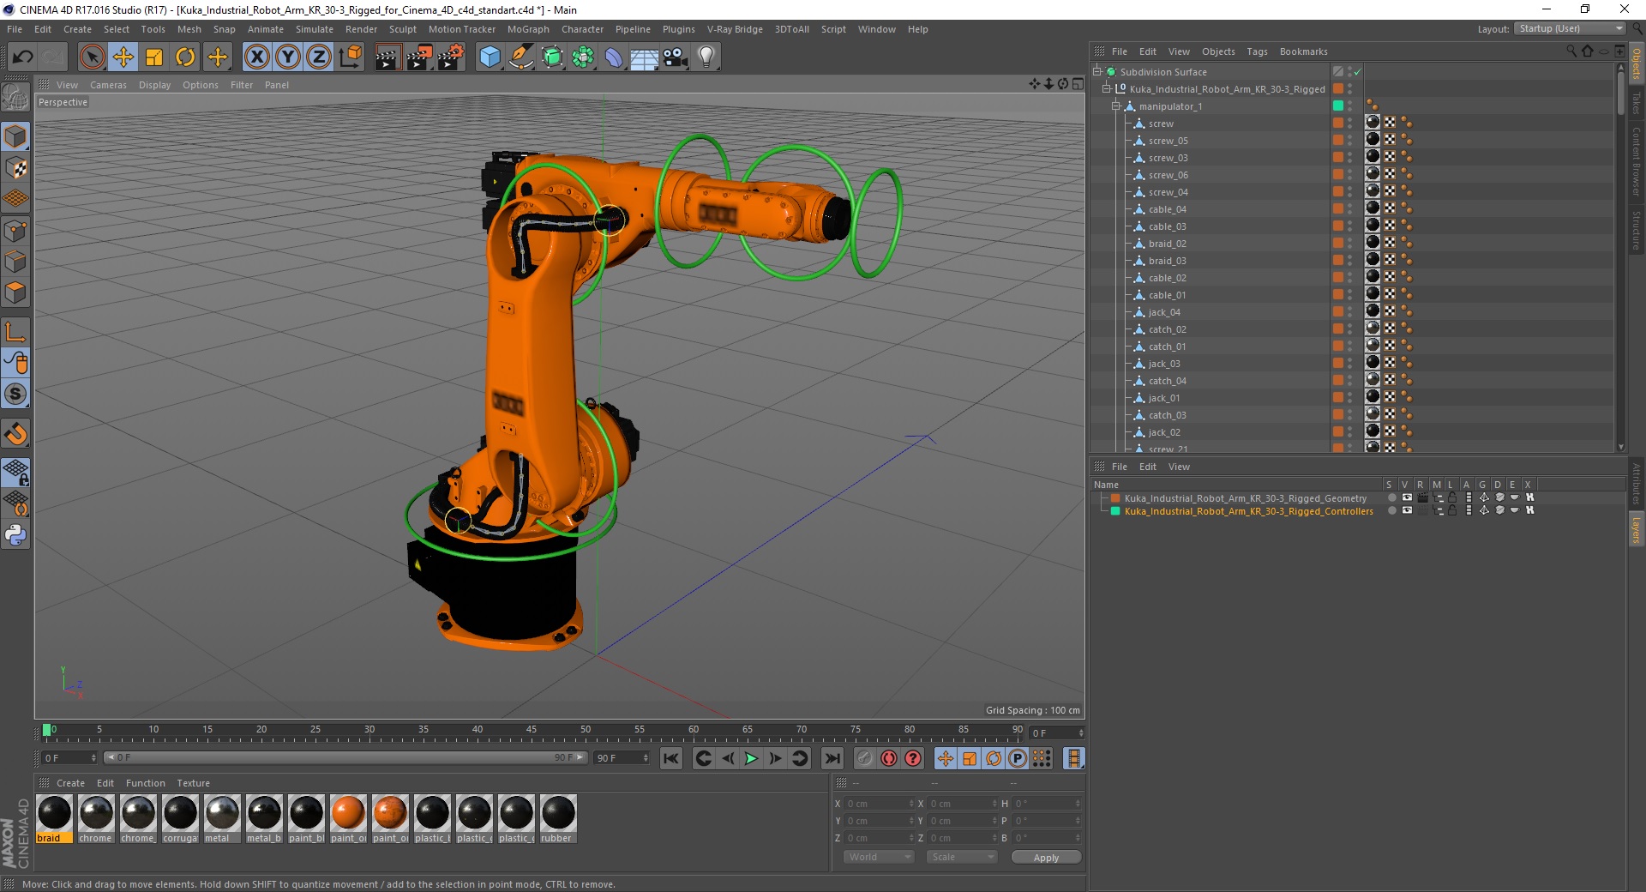Open the Layers side tab

(1636, 529)
